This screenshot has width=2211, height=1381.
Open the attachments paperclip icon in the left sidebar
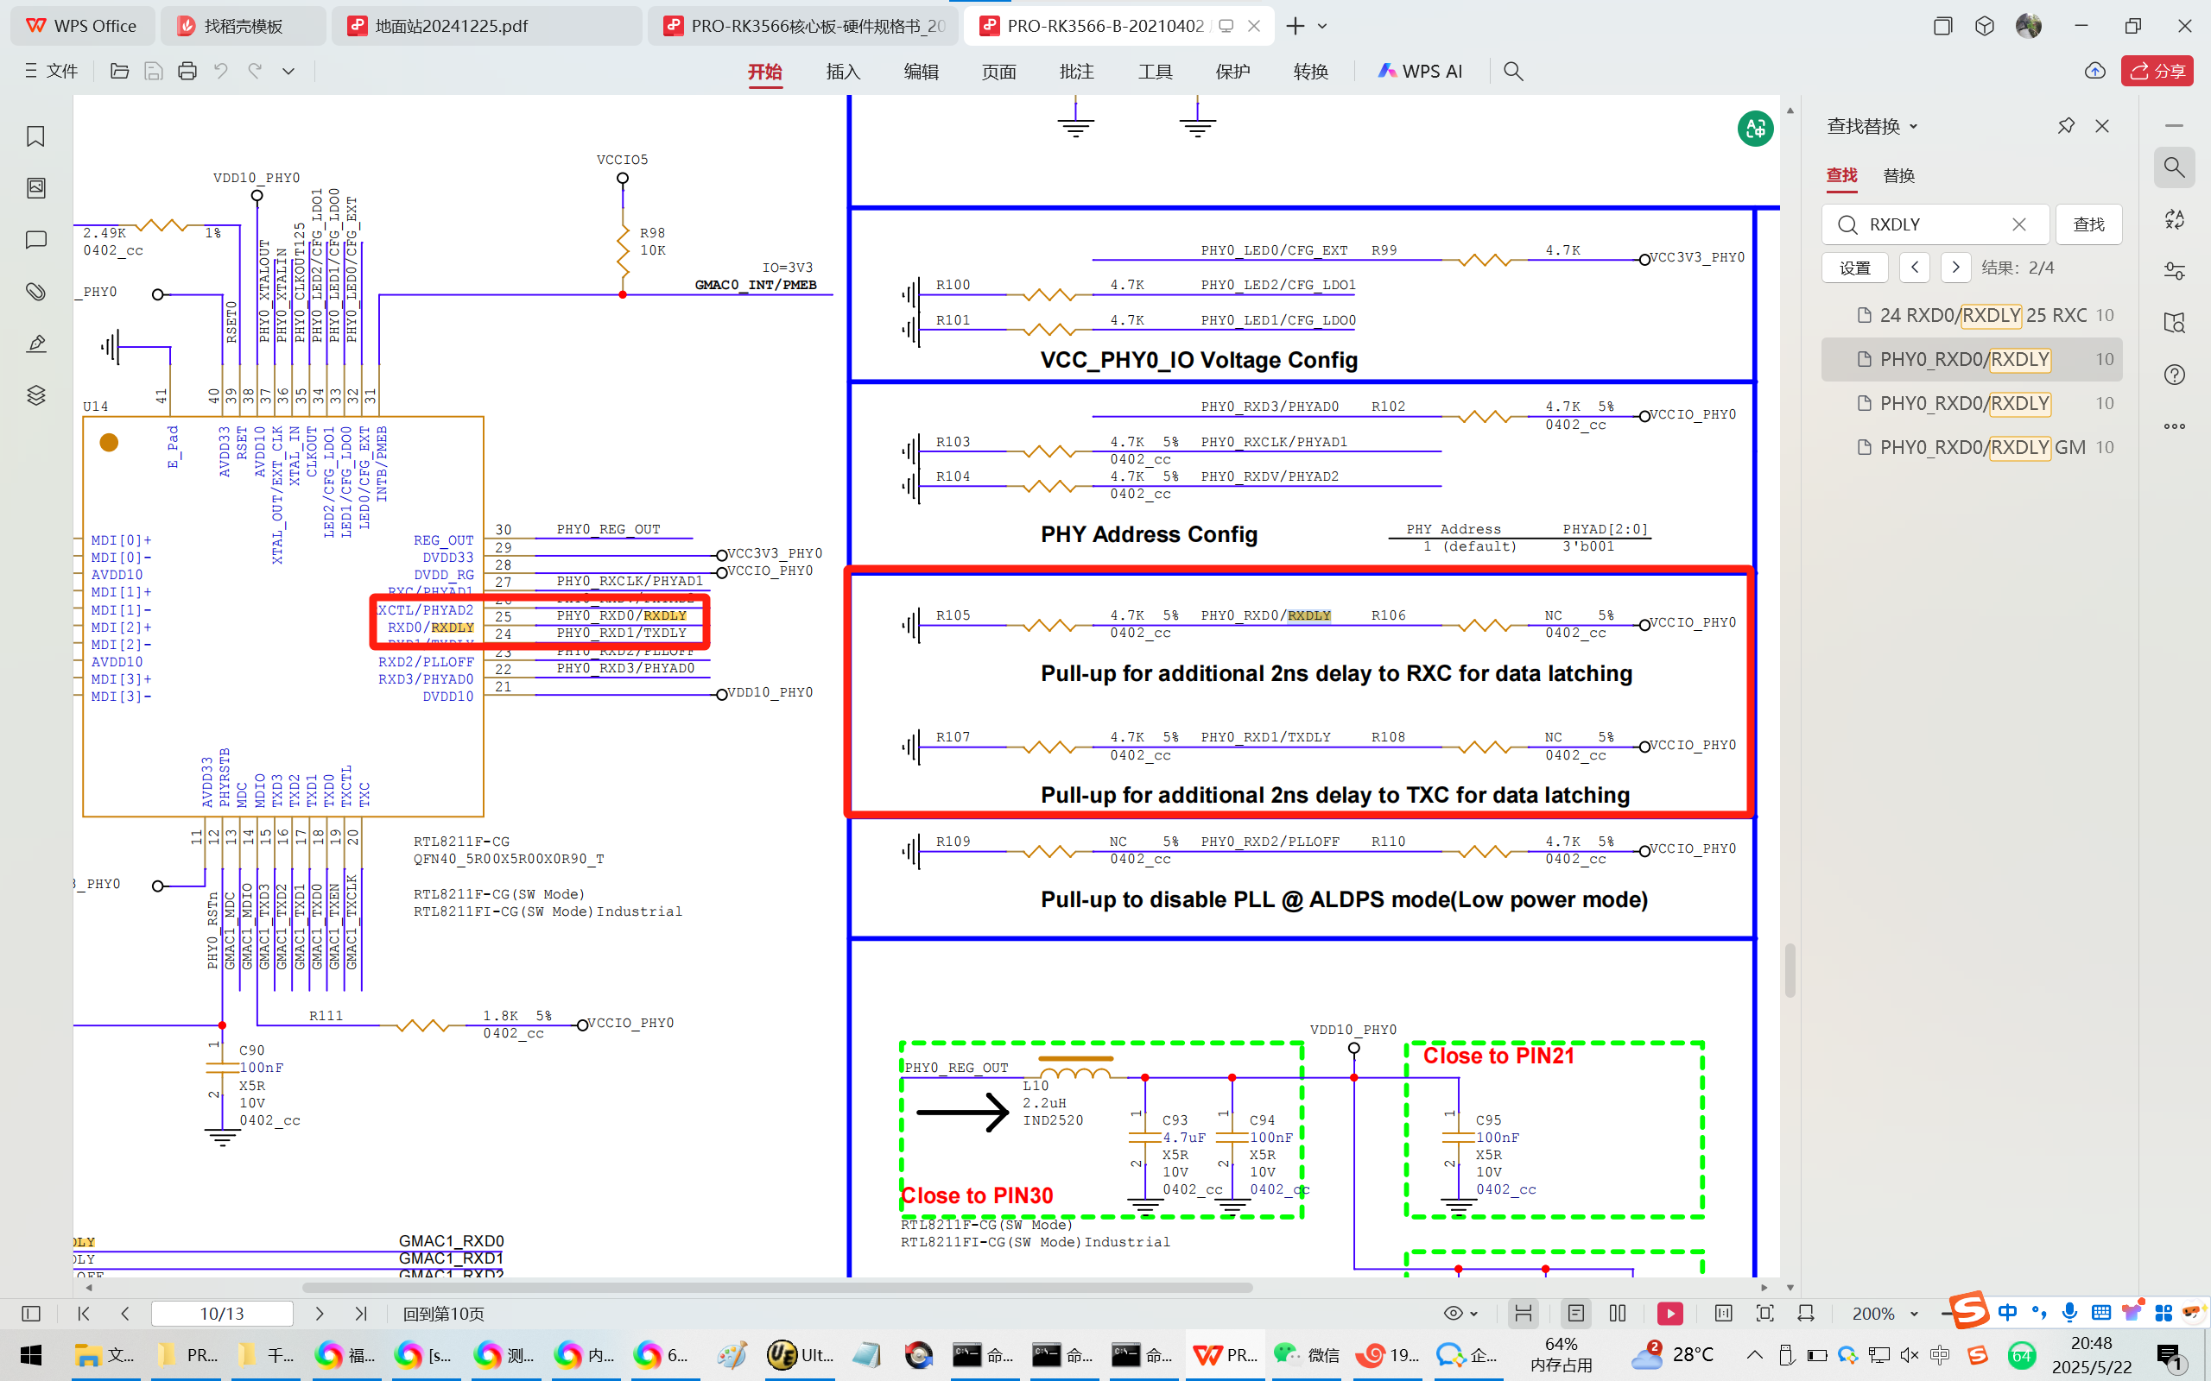(x=35, y=292)
